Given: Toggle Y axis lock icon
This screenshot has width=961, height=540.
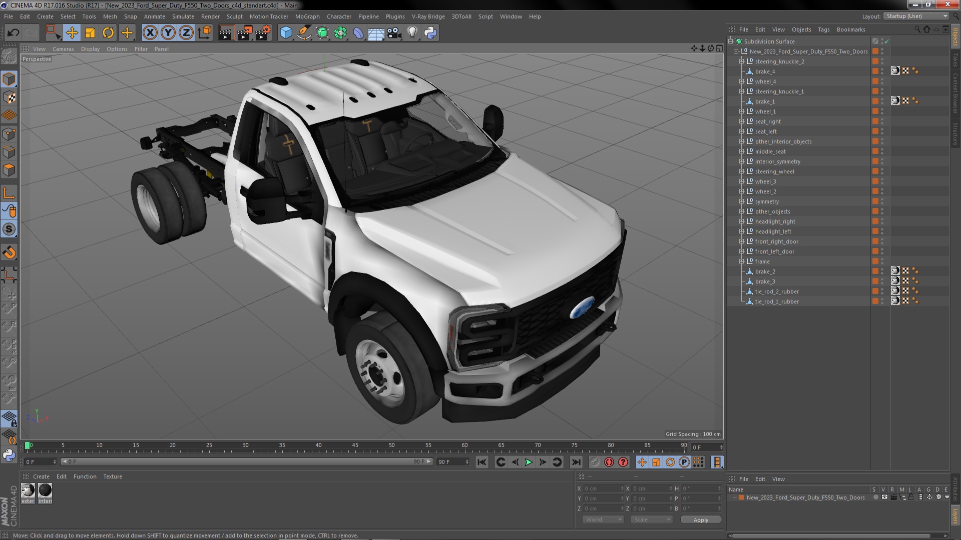Looking at the screenshot, I should click(x=168, y=33).
